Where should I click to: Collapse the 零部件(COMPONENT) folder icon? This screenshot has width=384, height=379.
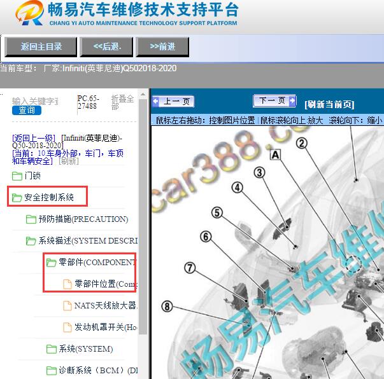click(x=52, y=263)
